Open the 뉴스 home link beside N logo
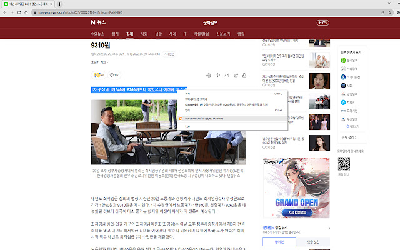 101,22
